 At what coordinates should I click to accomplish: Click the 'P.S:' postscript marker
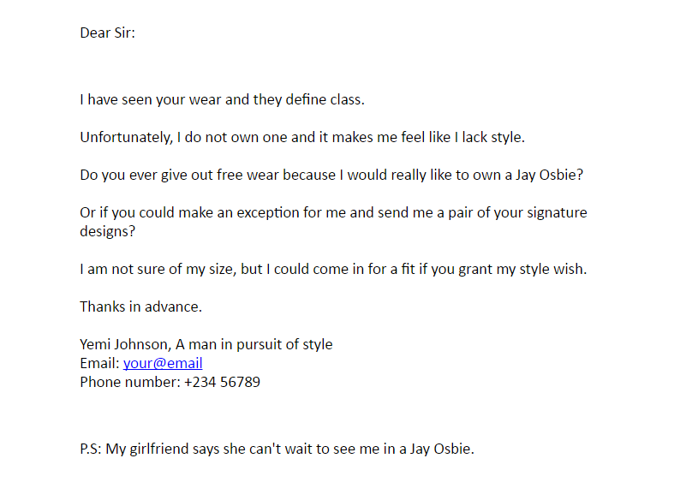click(91, 449)
